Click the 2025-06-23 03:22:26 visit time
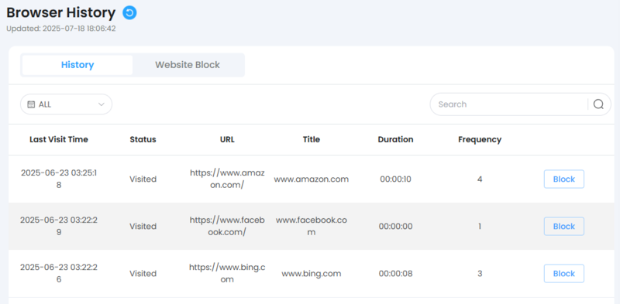The image size is (620, 304). pyautogui.click(x=59, y=273)
